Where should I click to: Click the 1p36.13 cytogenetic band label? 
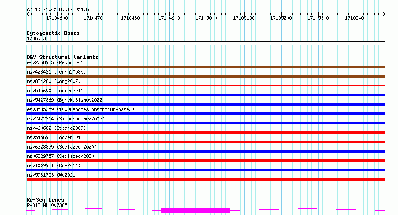click(x=36, y=39)
